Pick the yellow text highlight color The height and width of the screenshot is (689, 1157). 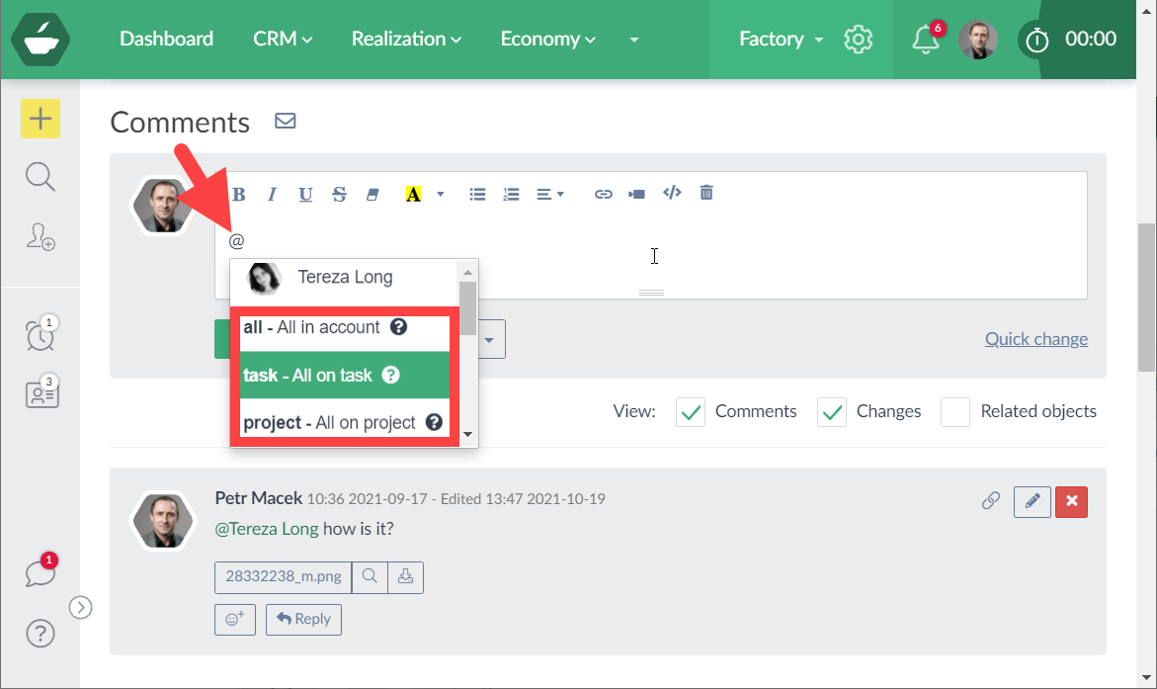tap(413, 194)
